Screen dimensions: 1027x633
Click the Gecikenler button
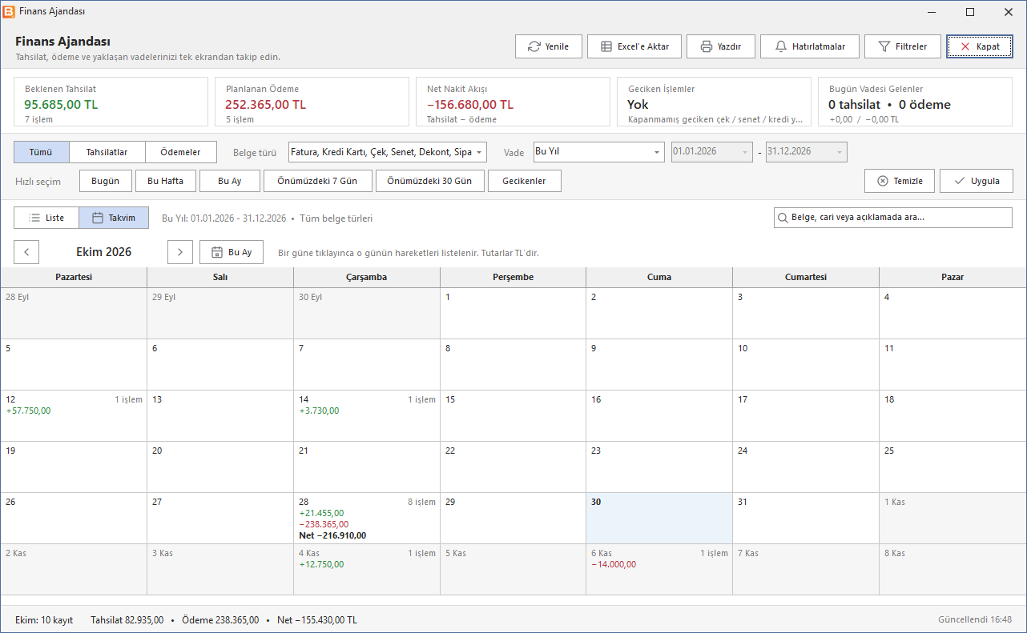tap(525, 181)
